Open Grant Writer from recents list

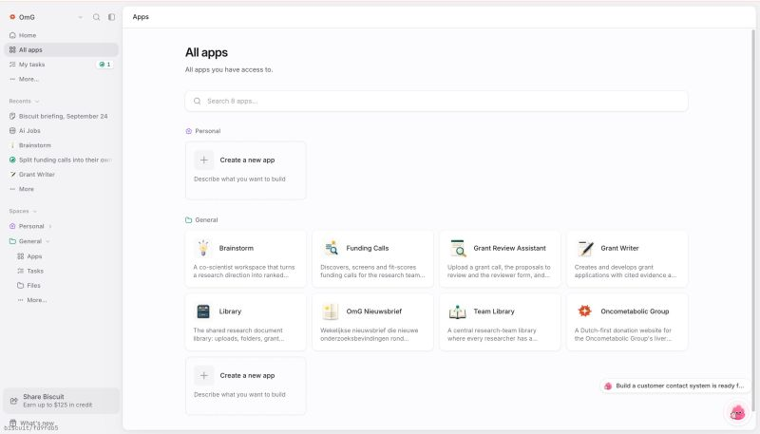[62, 175]
